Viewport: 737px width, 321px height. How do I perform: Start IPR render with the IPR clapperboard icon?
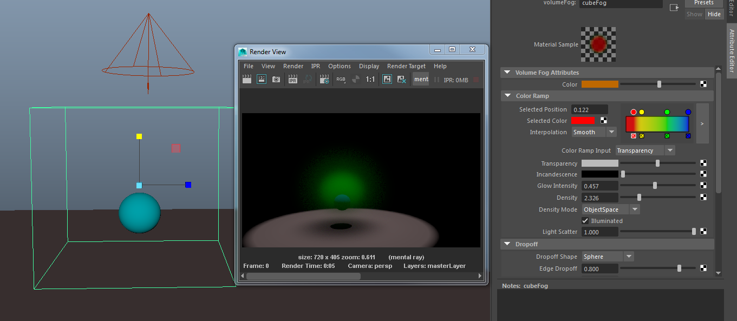293,79
